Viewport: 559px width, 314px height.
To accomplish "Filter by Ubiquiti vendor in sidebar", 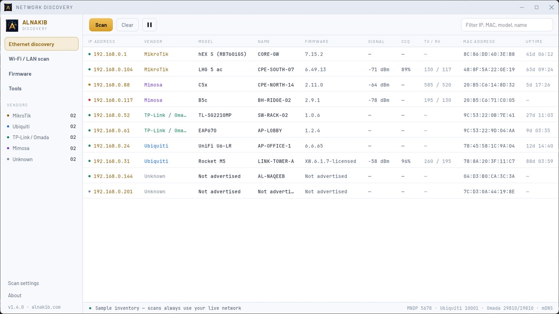I will pos(42,126).
